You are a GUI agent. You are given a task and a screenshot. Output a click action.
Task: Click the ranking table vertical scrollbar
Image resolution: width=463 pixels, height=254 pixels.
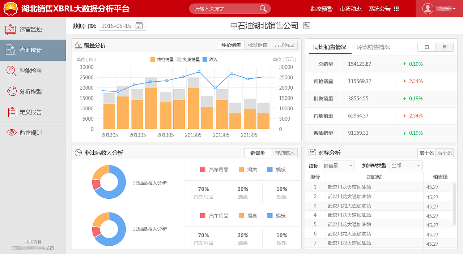point(455,204)
